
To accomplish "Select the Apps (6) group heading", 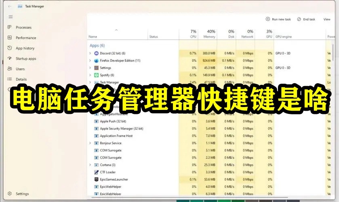I will tap(97, 45).
